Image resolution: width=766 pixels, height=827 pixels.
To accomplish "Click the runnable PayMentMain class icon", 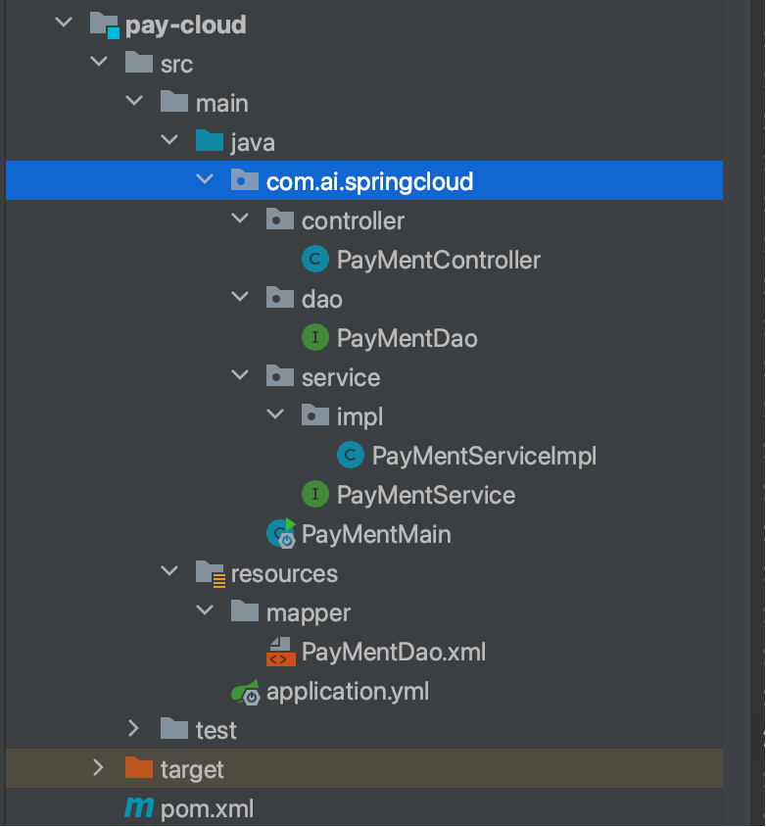I will click(279, 533).
